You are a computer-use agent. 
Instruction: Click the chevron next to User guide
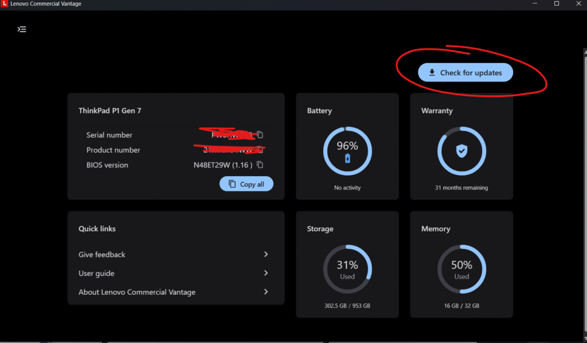[x=266, y=273]
